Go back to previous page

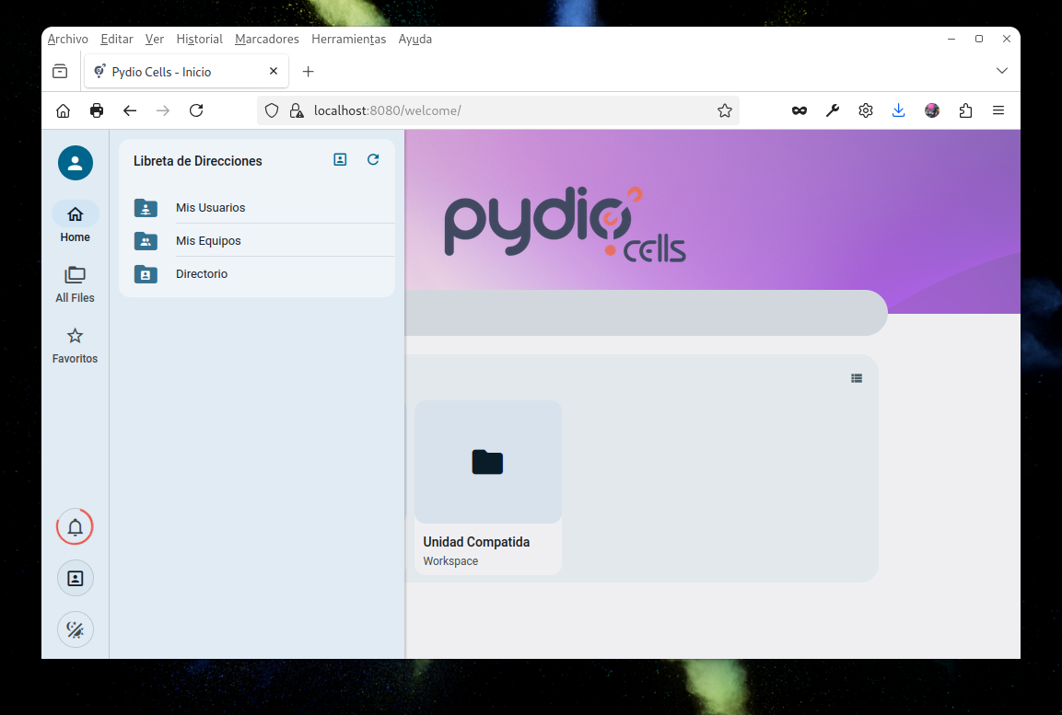[x=130, y=110]
